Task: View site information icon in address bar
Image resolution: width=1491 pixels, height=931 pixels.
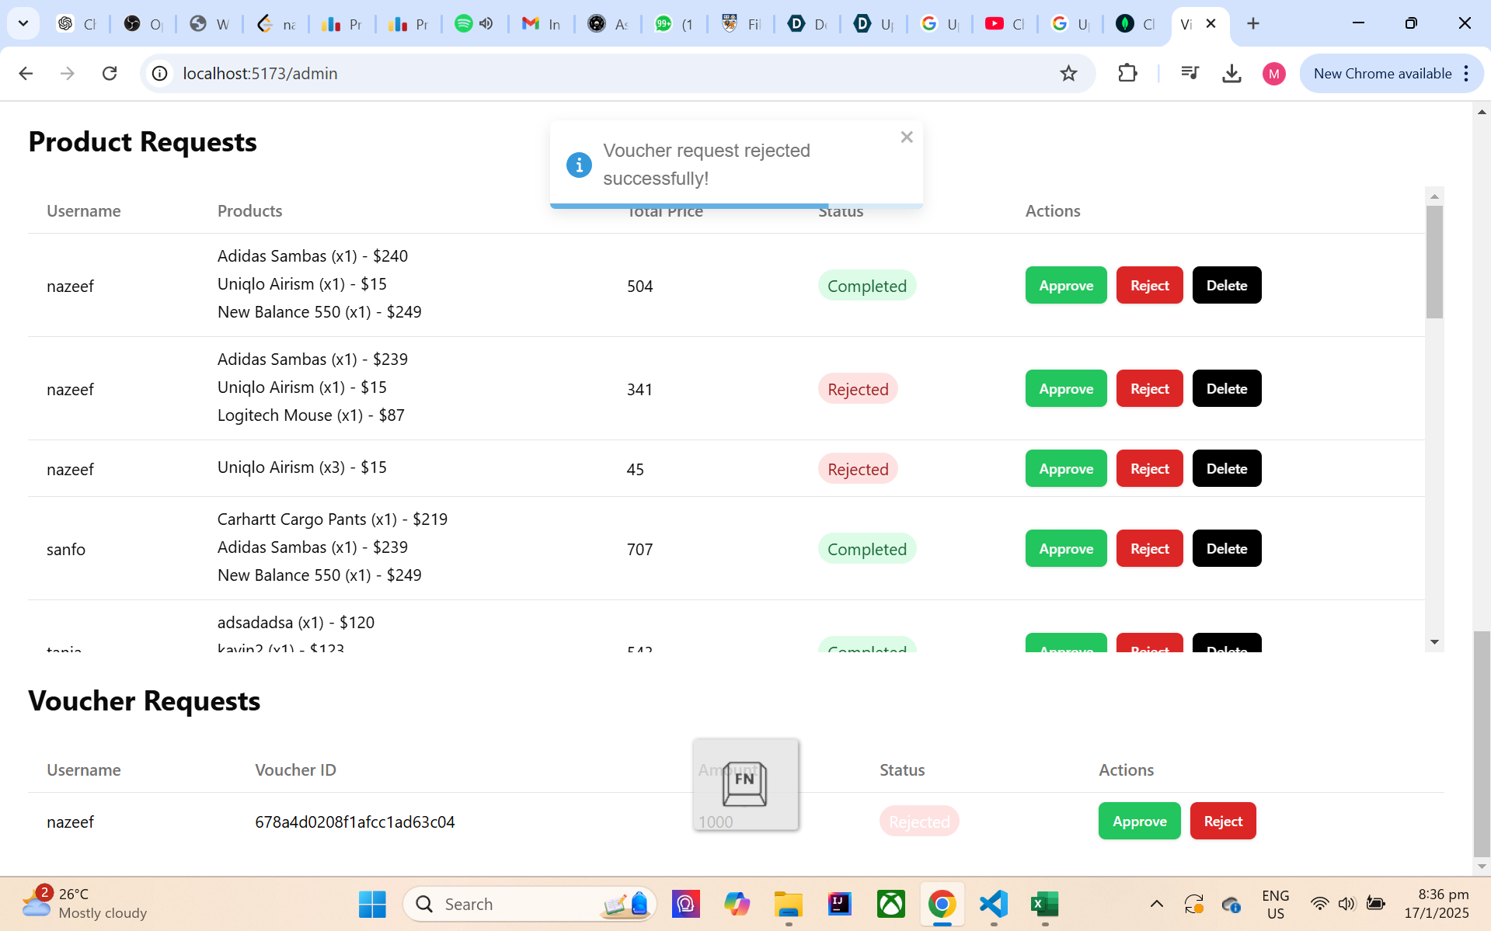Action: (159, 74)
